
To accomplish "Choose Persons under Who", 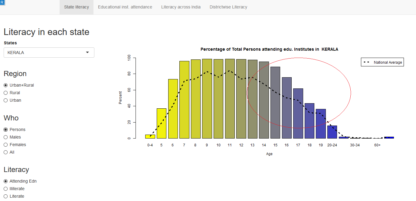I will click(6, 130).
